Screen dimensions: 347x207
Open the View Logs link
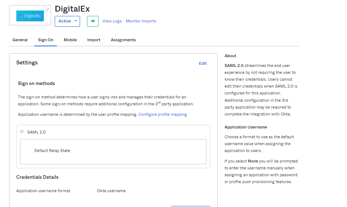pos(112,21)
